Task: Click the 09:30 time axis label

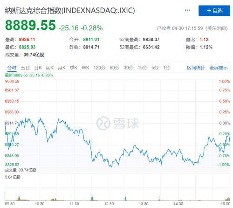Action: (10, 204)
